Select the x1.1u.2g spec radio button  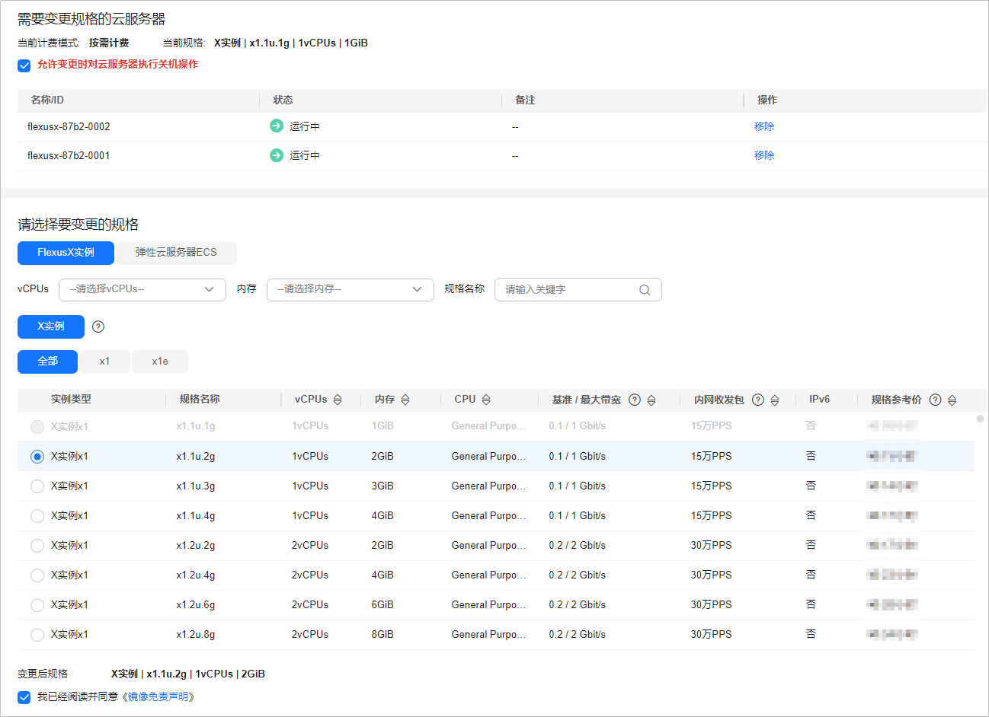point(37,457)
